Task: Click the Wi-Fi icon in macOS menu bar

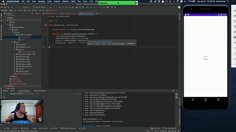Action: pos(178,1)
